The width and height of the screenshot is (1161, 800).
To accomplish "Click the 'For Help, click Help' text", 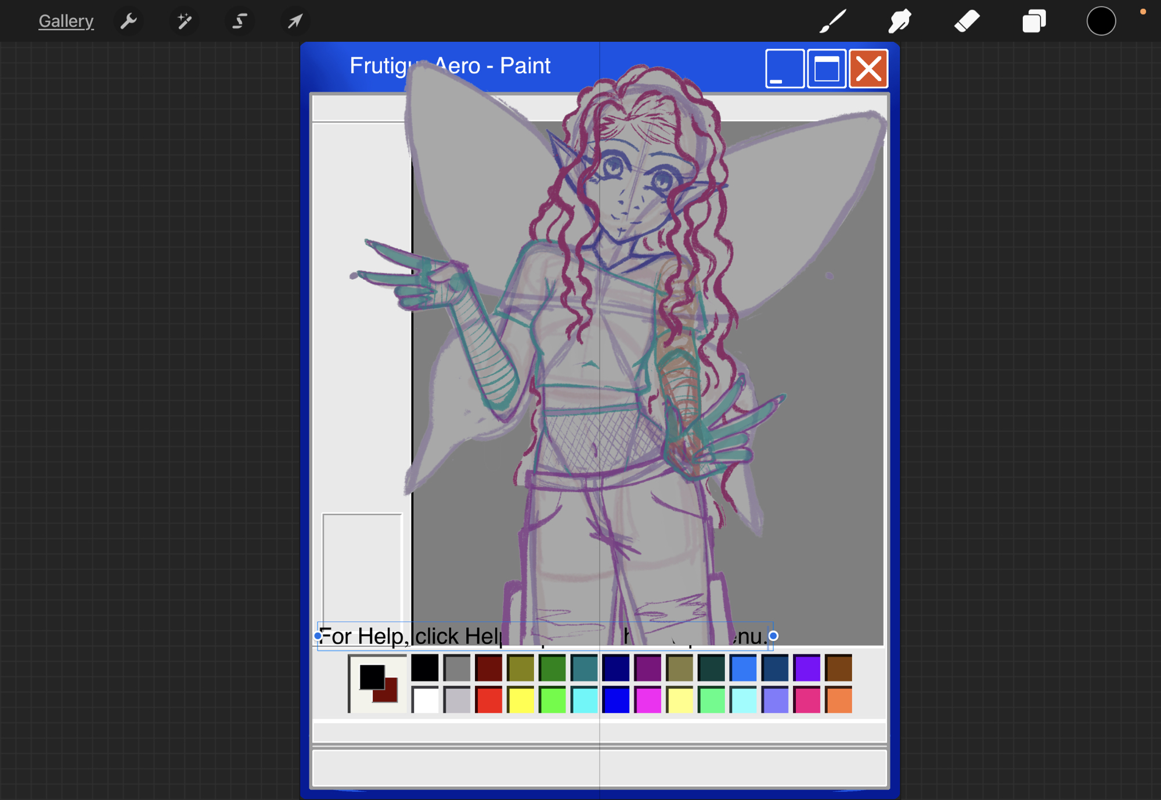I will [x=412, y=636].
